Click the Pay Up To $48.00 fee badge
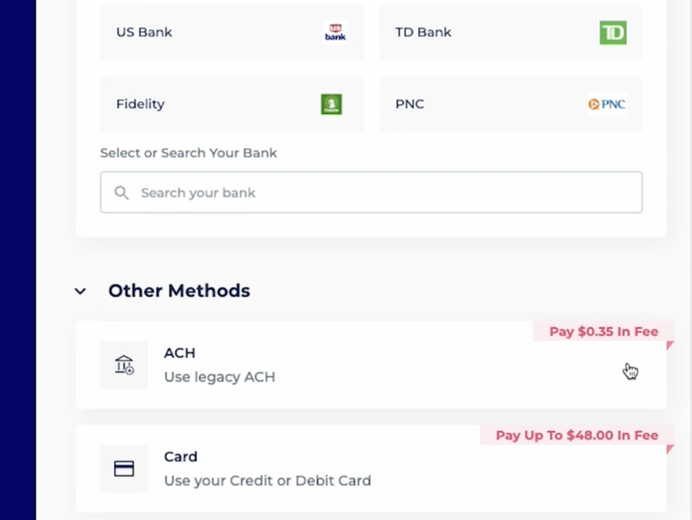Image resolution: width=692 pixels, height=520 pixels. click(x=576, y=435)
